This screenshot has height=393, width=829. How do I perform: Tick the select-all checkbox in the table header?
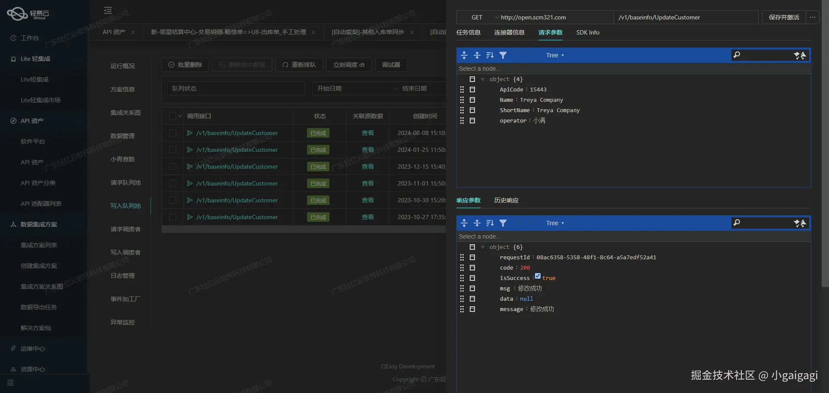[x=173, y=116]
